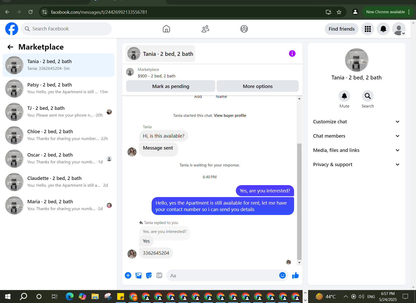Choose a GIF with the GIF icon
Image resolution: width=416 pixels, height=303 pixels.
[159, 275]
